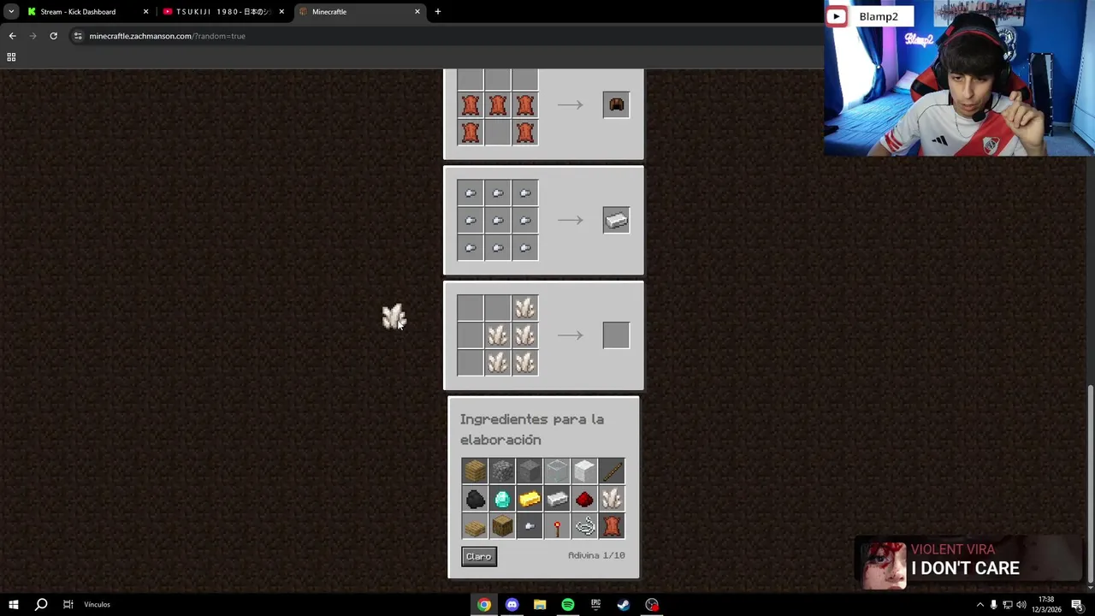Choose the redstone torch ingredient

tap(557, 525)
